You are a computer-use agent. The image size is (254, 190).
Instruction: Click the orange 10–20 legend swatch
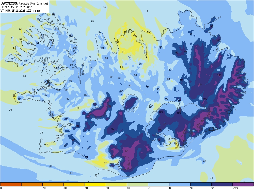[32, 184]
